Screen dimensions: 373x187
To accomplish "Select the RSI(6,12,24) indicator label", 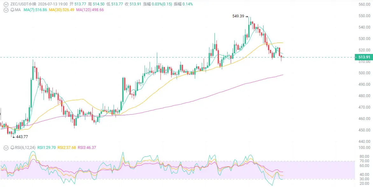I will point(25,148).
